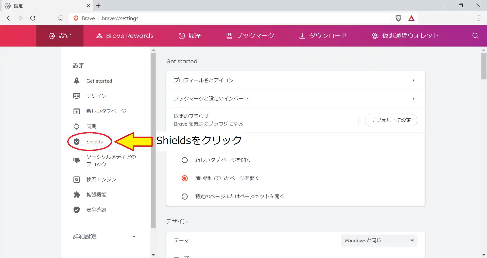
Task: Click the brave://settings address bar
Action: pos(228,18)
